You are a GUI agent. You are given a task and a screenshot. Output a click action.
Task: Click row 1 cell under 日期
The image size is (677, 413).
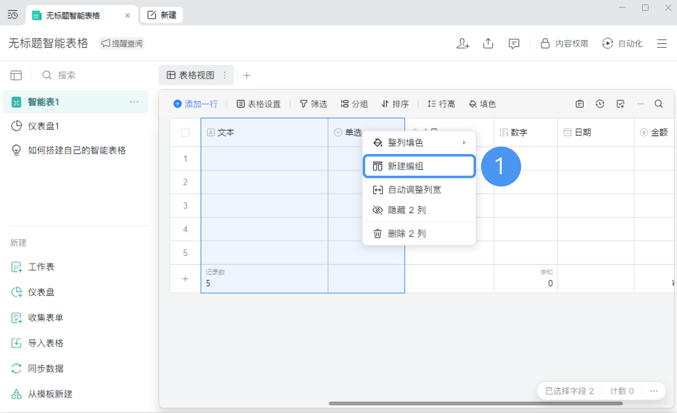click(x=596, y=159)
